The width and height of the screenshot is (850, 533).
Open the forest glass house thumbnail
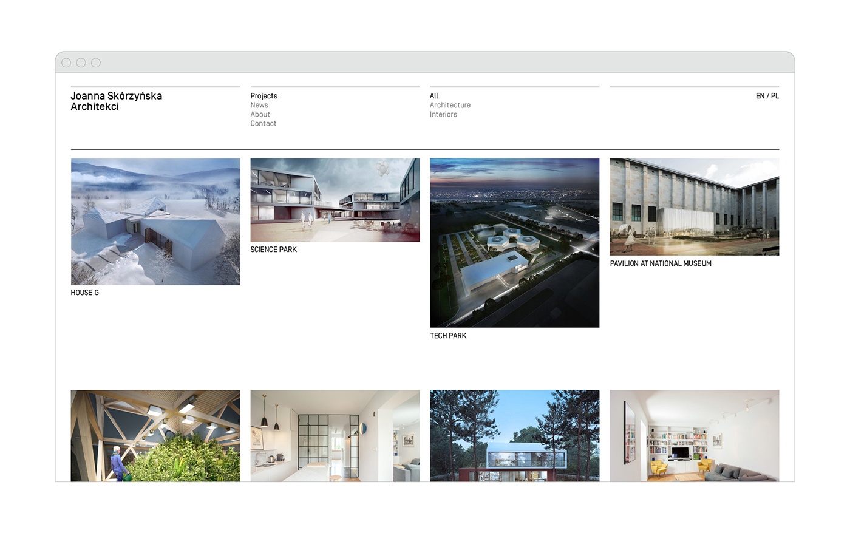(x=514, y=435)
